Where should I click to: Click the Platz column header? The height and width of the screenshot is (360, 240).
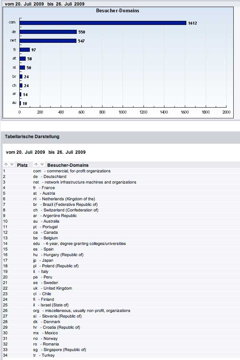[x=22, y=165]
